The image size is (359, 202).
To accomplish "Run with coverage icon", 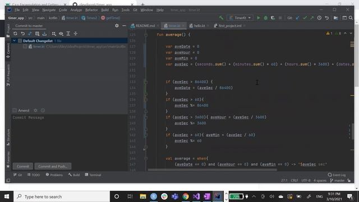I will click(x=273, y=18).
